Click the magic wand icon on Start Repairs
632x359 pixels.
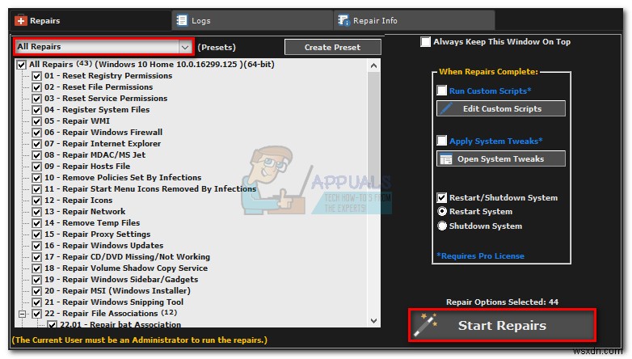tap(426, 325)
